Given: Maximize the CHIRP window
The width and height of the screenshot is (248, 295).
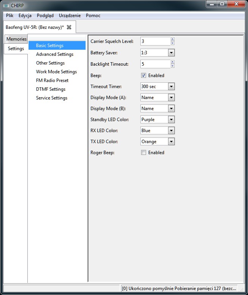Looking at the screenshot, I should (222, 4).
